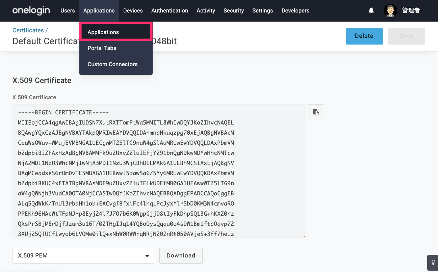
Task: Click the Delete button
Action: point(364,36)
